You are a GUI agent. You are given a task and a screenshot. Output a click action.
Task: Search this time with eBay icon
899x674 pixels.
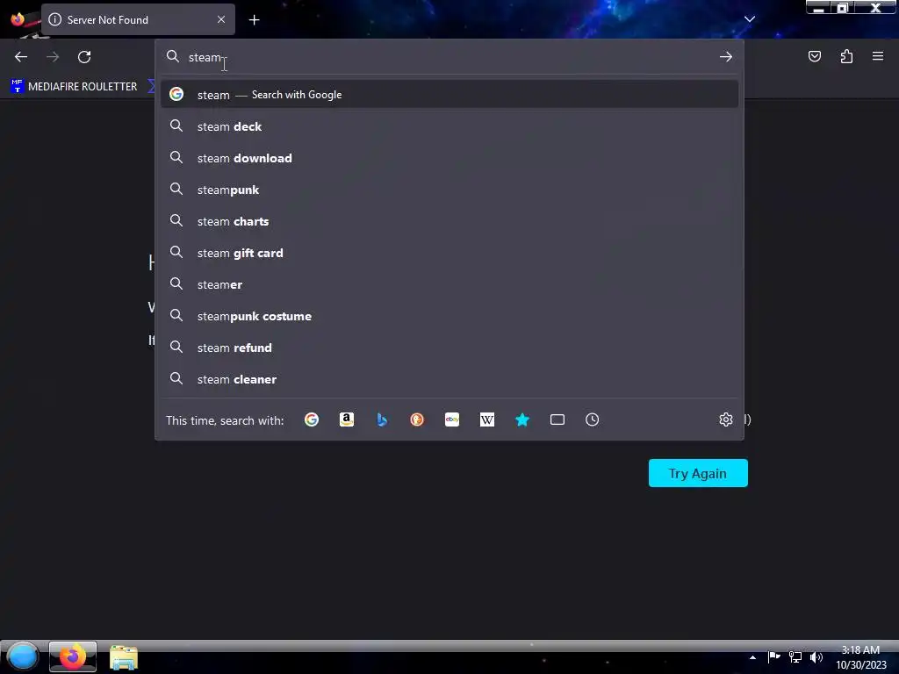click(x=452, y=419)
